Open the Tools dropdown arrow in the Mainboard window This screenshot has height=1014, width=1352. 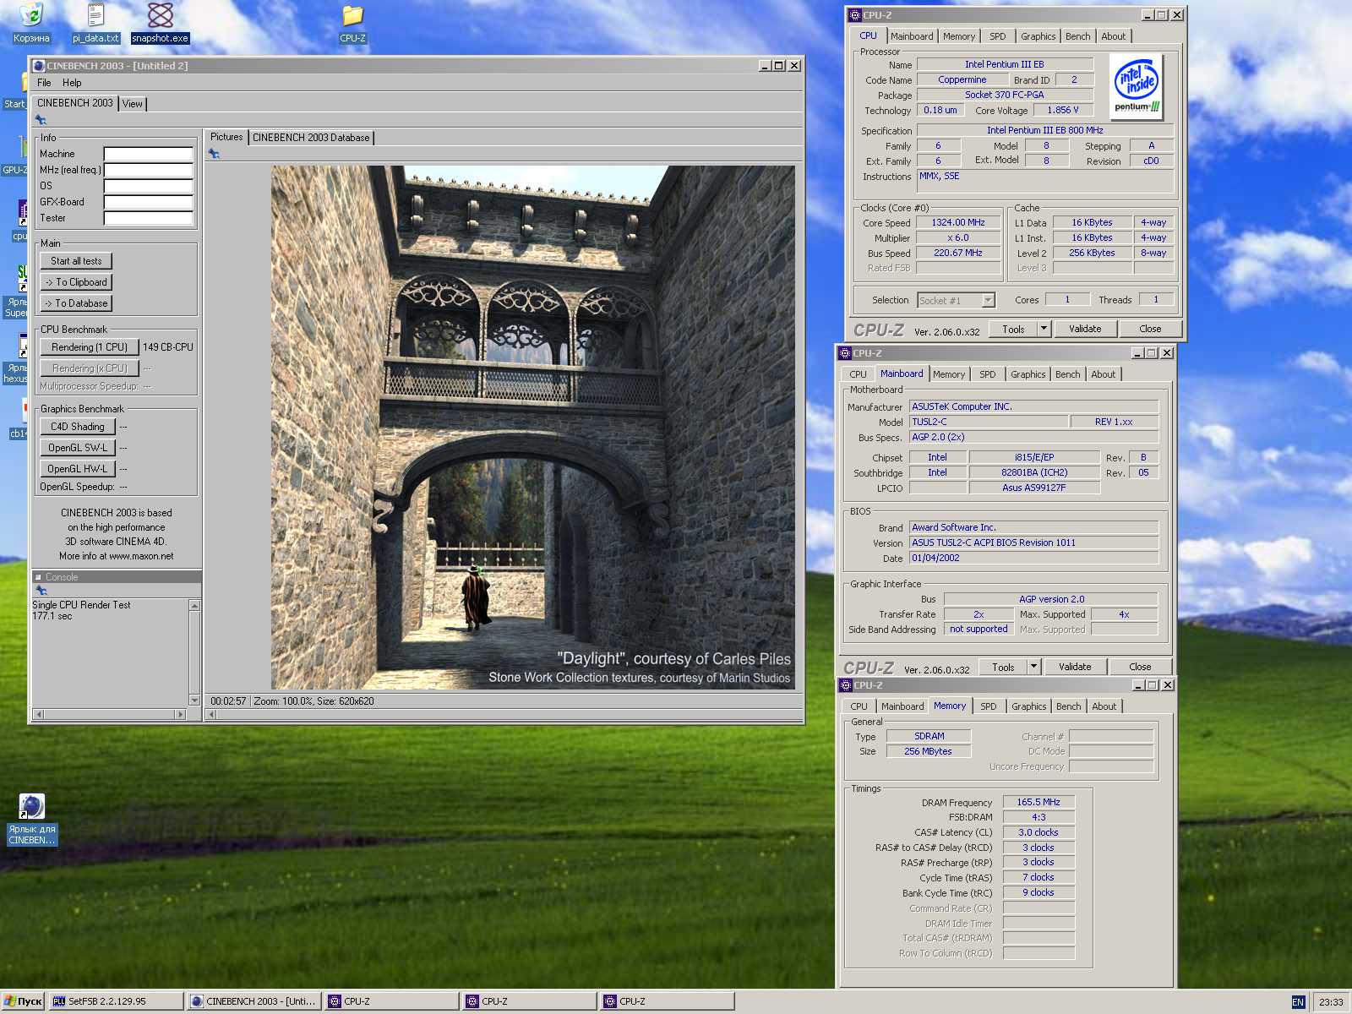[1033, 667]
